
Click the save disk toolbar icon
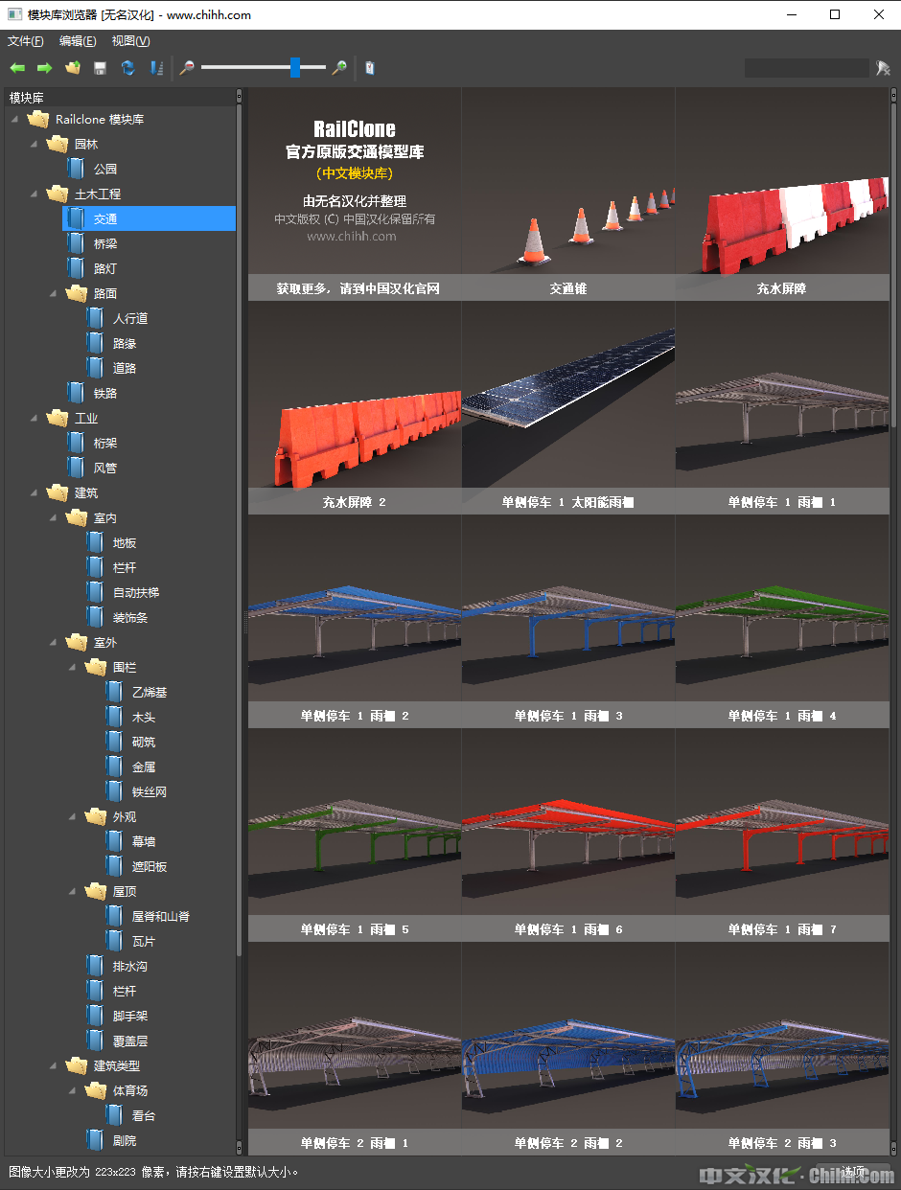[100, 68]
